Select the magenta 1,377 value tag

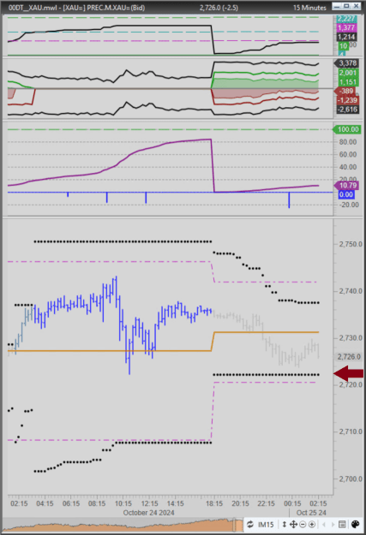point(346,27)
